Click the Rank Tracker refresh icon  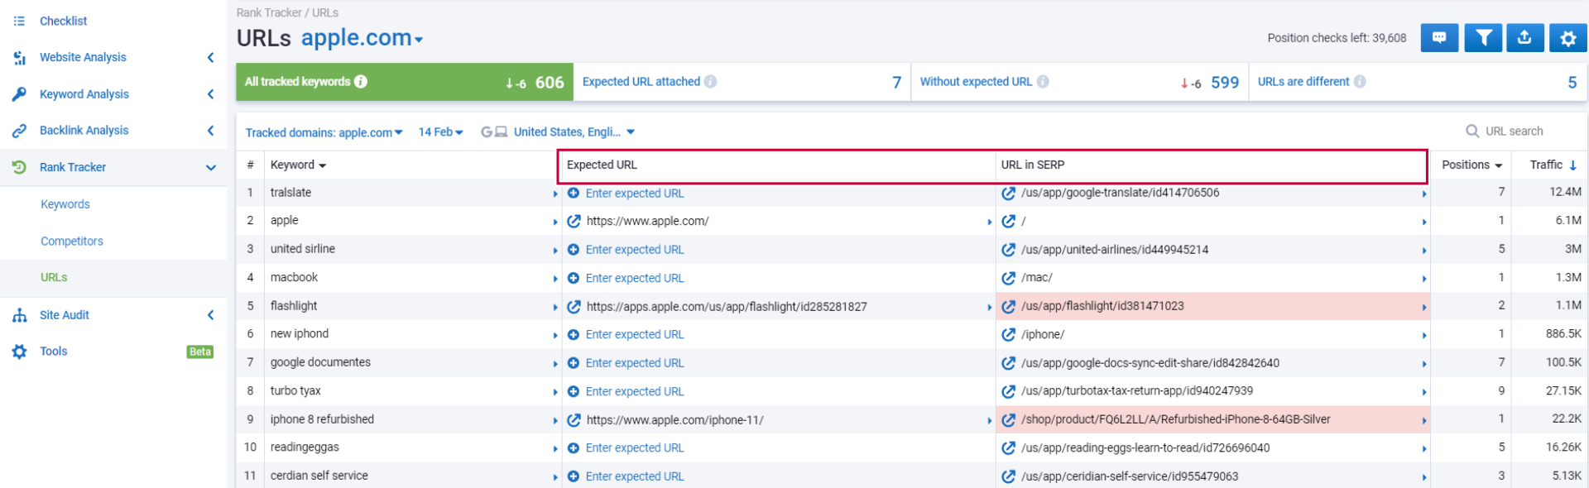(x=19, y=167)
